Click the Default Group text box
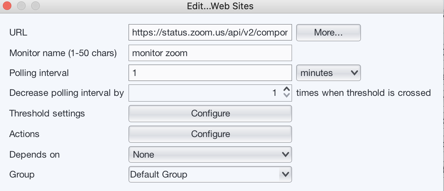 (x=204, y=175)
